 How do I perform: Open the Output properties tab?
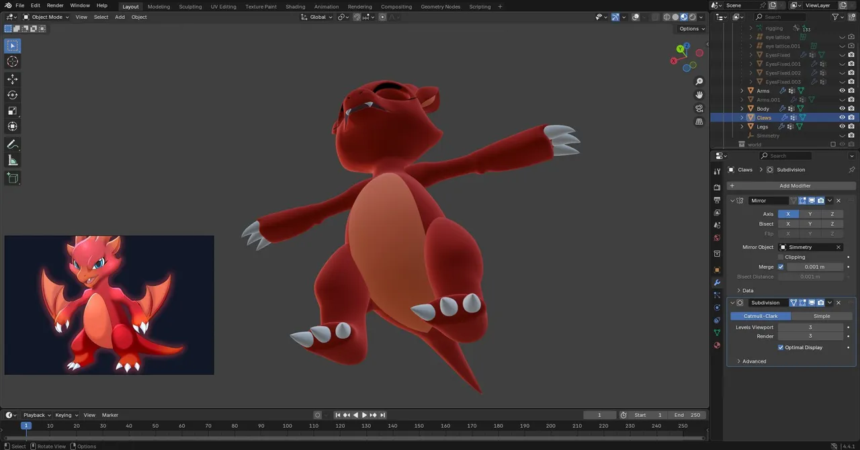717,200
